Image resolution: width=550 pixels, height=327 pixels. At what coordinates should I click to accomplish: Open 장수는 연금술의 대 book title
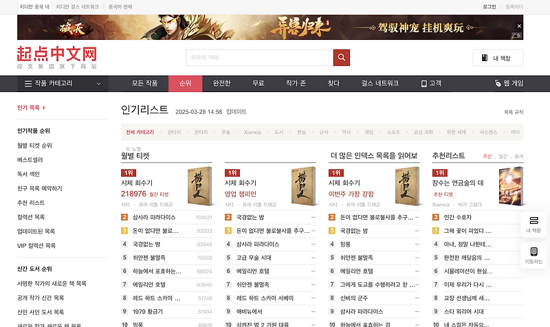coord(458,183)
